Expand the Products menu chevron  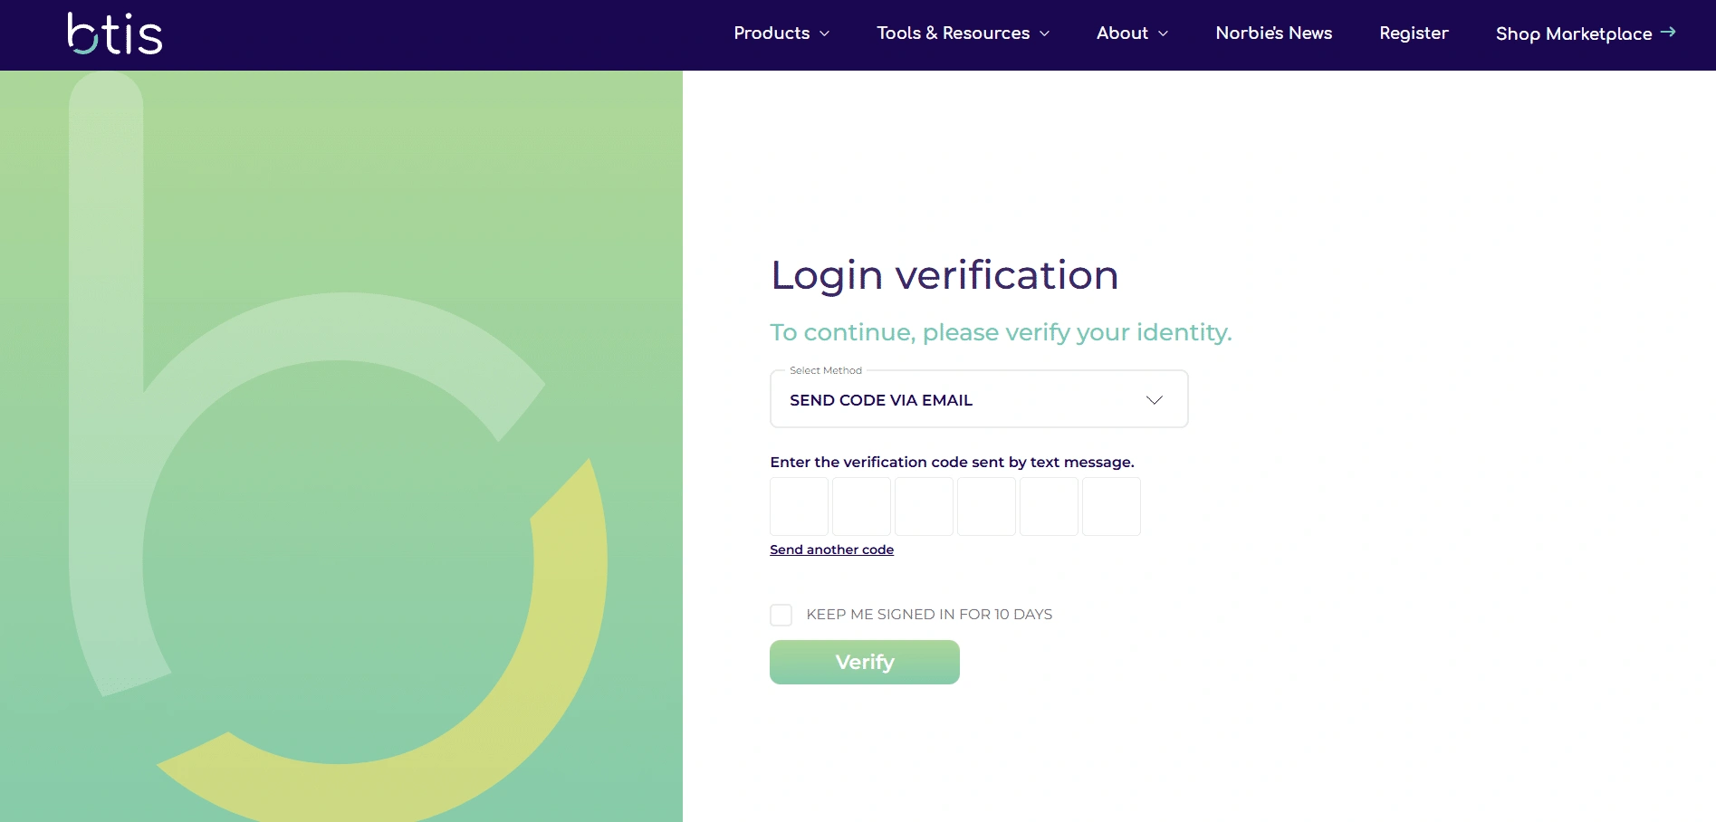click(824, 33)
